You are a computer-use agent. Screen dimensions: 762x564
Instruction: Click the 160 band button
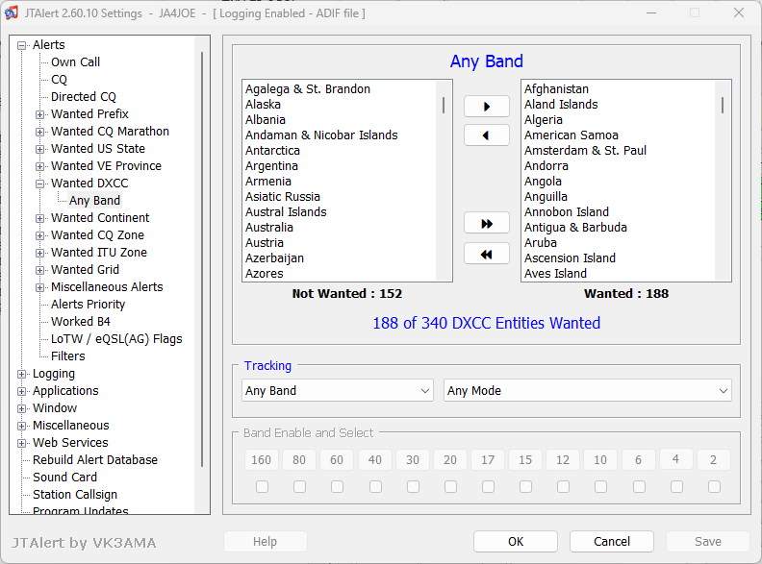pyautogui.click(x=262, y=459)
